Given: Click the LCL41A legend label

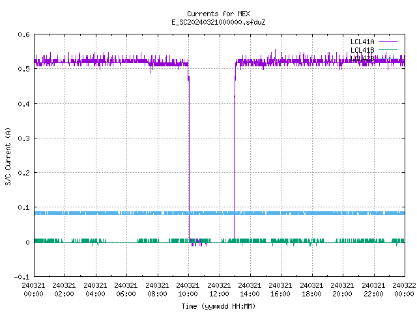Looking at the screenshot, I should [362, 42].
